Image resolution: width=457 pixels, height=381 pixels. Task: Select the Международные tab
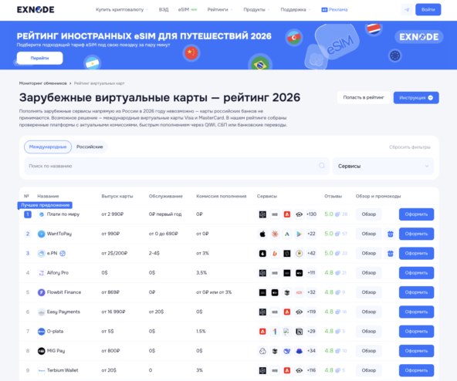[x=48, y=147]
